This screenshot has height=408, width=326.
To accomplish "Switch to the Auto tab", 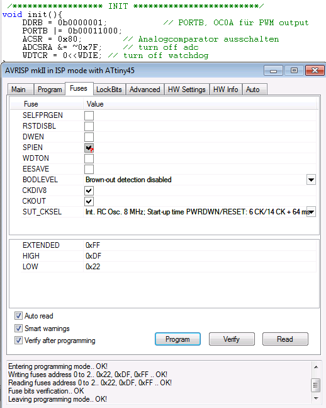I will (254, 90).
